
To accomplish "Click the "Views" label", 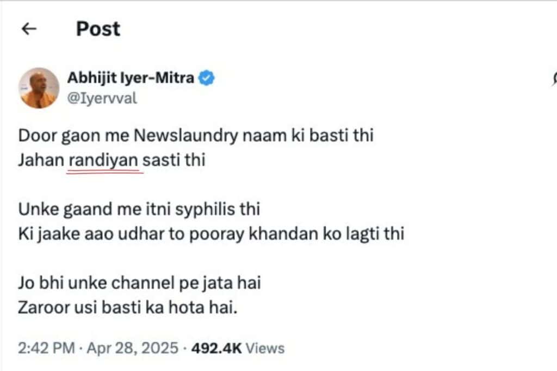I will (x=267, y=348).
